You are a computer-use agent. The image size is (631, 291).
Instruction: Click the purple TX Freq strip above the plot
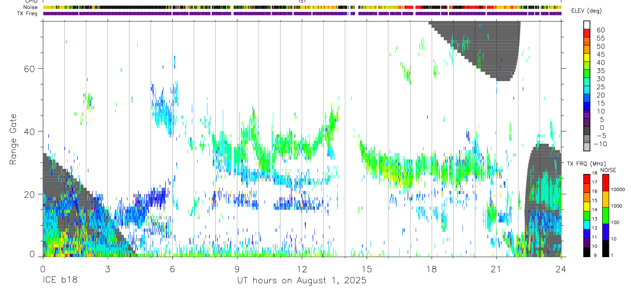(x=302, y=13)
